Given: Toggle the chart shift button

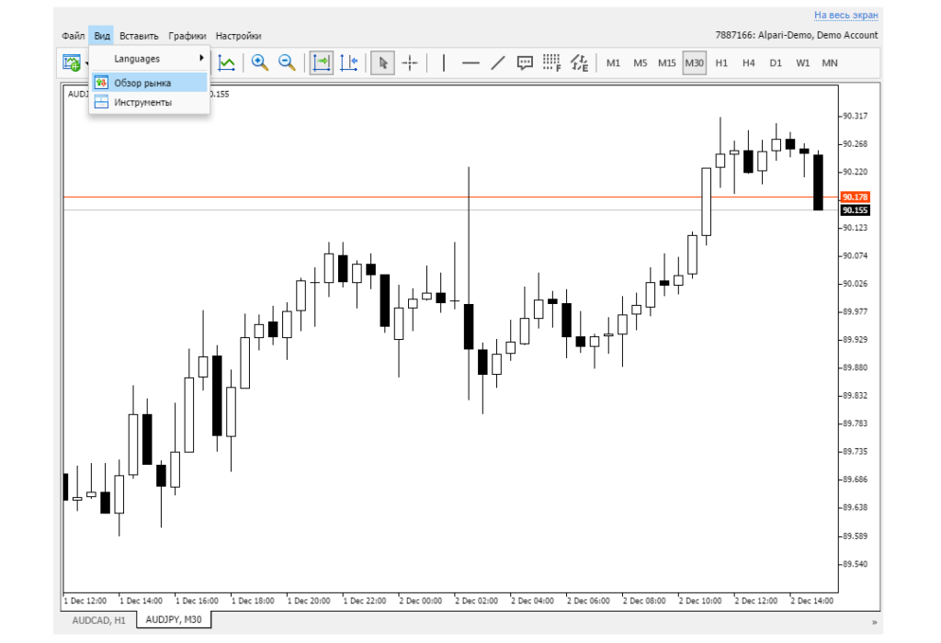Looking at the screenshot, I should coord(348,62).
